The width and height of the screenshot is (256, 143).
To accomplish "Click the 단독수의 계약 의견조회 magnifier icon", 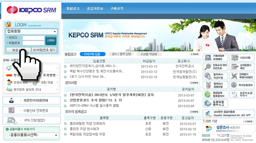I will pyautogui.click(x=208, y=67).
